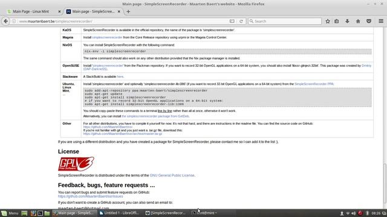Image resolution: width=387 pixels, height=217 pixels.
Task: Launch Firefox from the panel launcher
Action: pos(33,213)
